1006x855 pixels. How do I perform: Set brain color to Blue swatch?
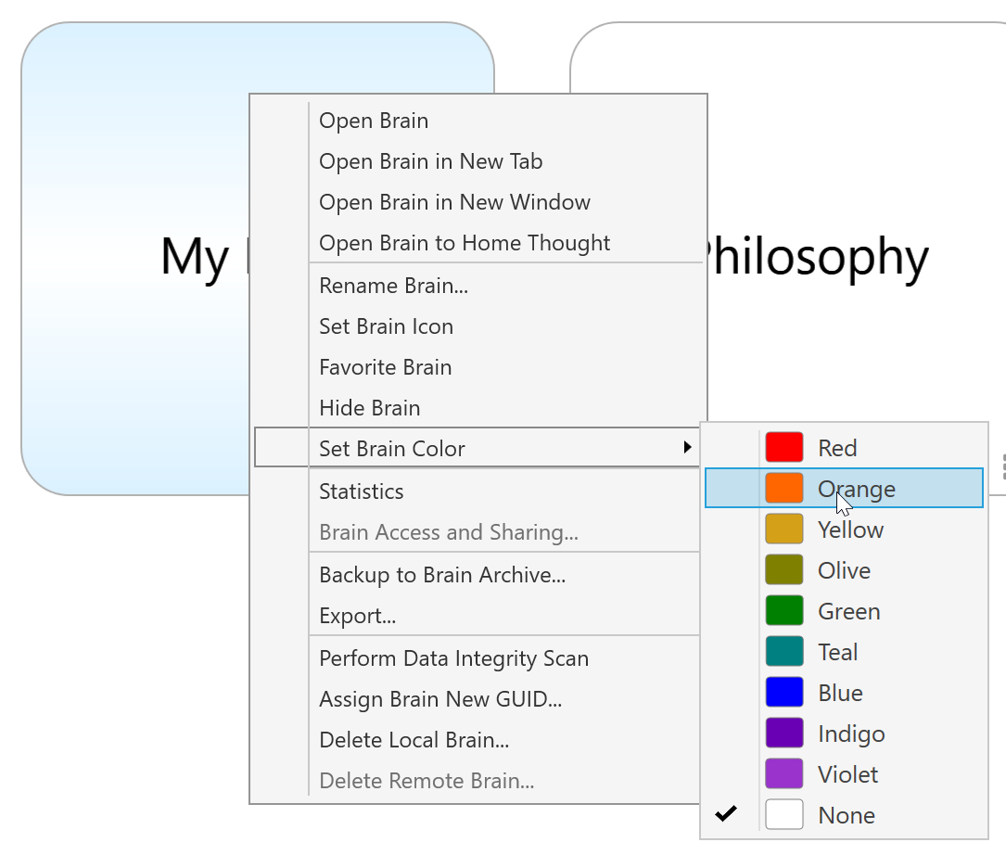coord(783,693)
